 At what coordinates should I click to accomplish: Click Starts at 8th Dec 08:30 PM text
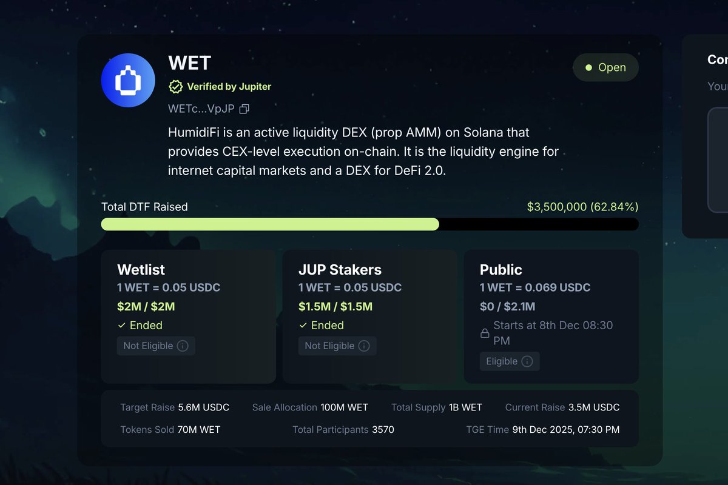click(553, 333)
